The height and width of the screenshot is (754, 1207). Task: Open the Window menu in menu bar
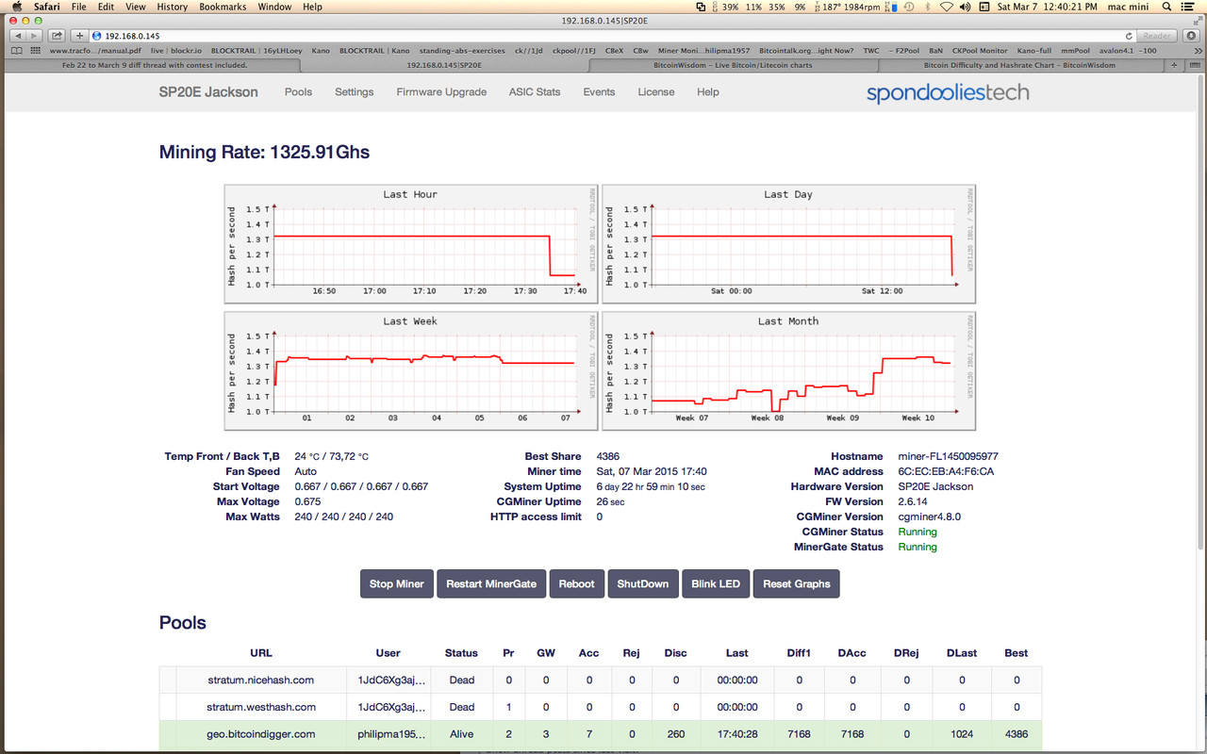pos(274,7)
